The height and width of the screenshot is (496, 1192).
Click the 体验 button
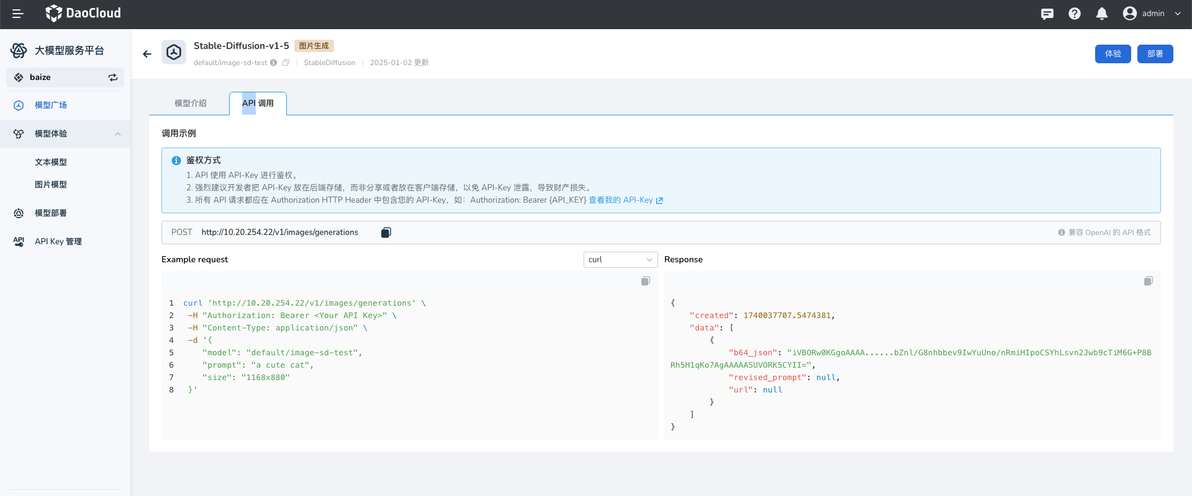(1113, 54)
